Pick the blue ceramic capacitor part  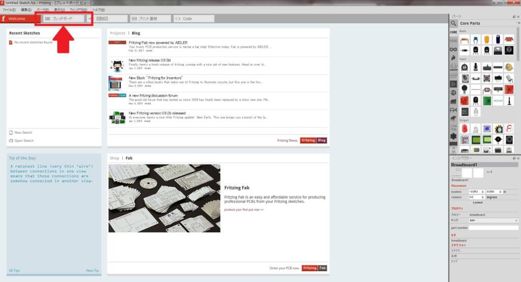(476, 40)
